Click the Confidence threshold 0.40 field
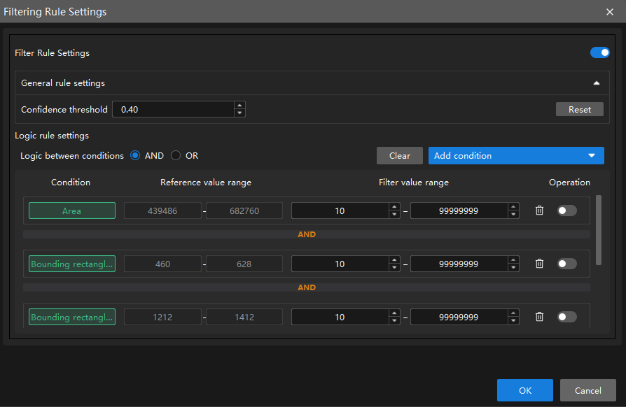The width and height of the screenshot is (626, 407). click(173, 109)
